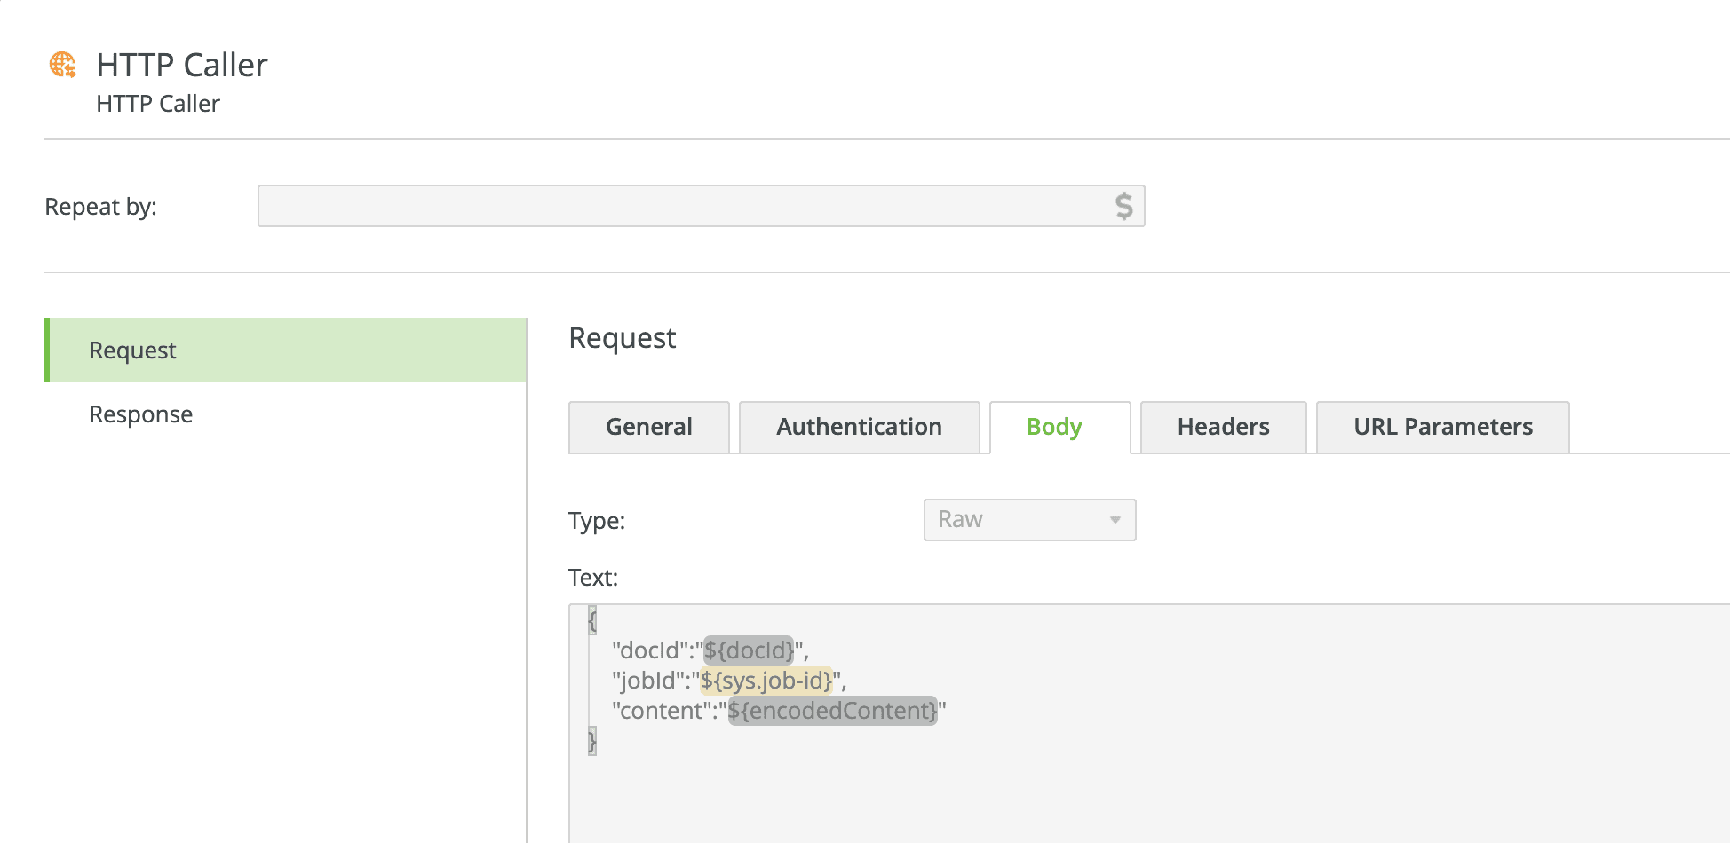Click the dropdown arrow on the Type selector

(x=1115, y=520)
